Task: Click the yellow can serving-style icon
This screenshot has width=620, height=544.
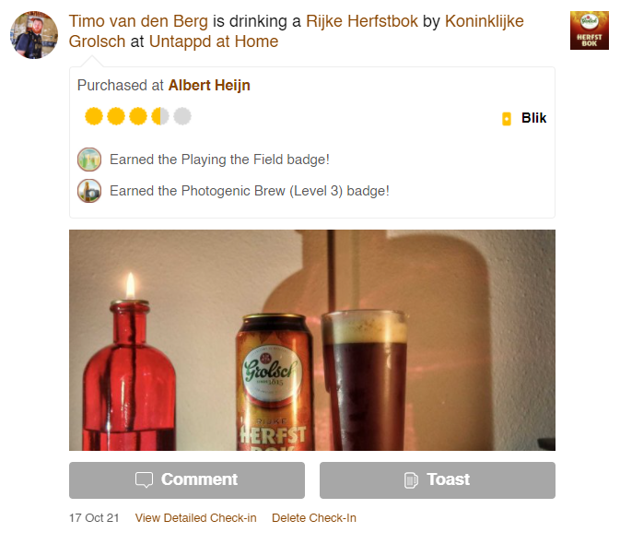Action: pyautogui.click(x=507, y=119)
